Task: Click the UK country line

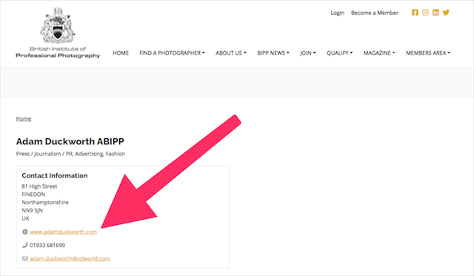Action: point(25,218)
